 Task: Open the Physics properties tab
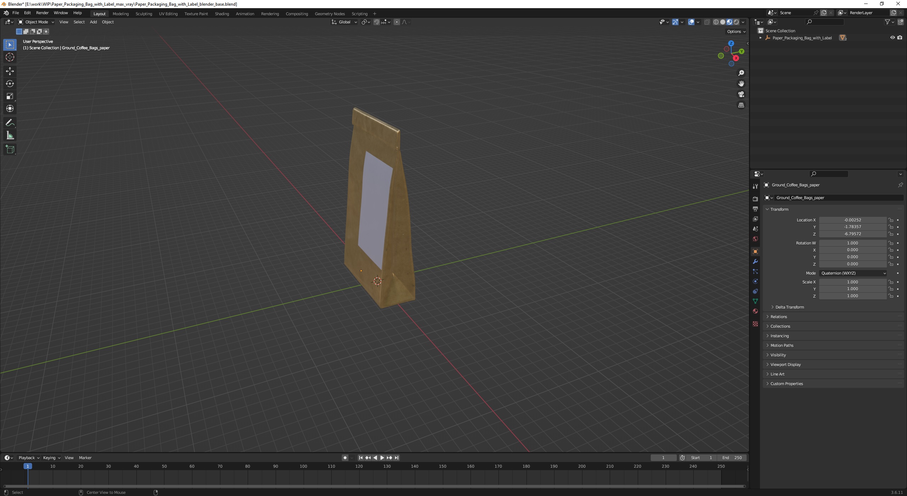tap(755, 281)
